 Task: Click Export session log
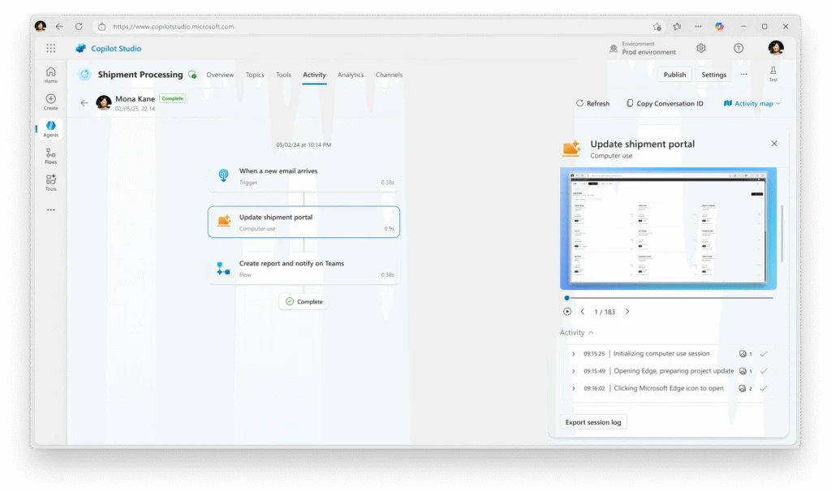[593, 421]
